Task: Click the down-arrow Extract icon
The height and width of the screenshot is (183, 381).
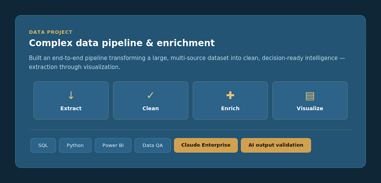Action: click(71, 95)
